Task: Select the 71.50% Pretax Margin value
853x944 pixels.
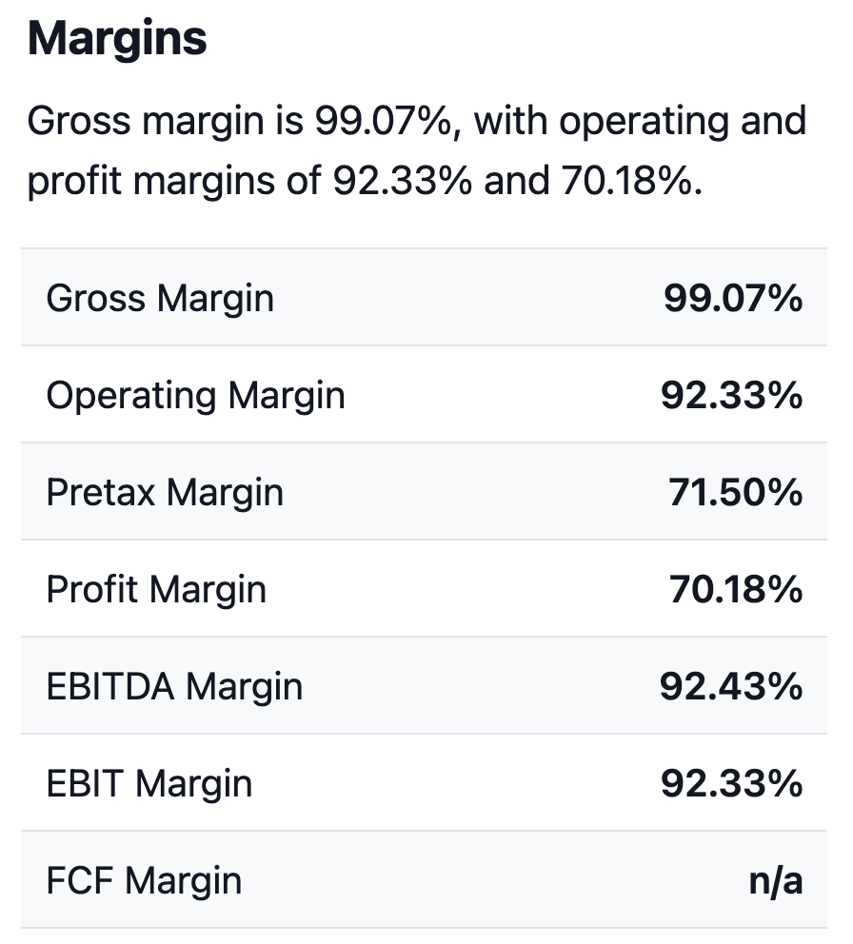Action: coord(734,493)
